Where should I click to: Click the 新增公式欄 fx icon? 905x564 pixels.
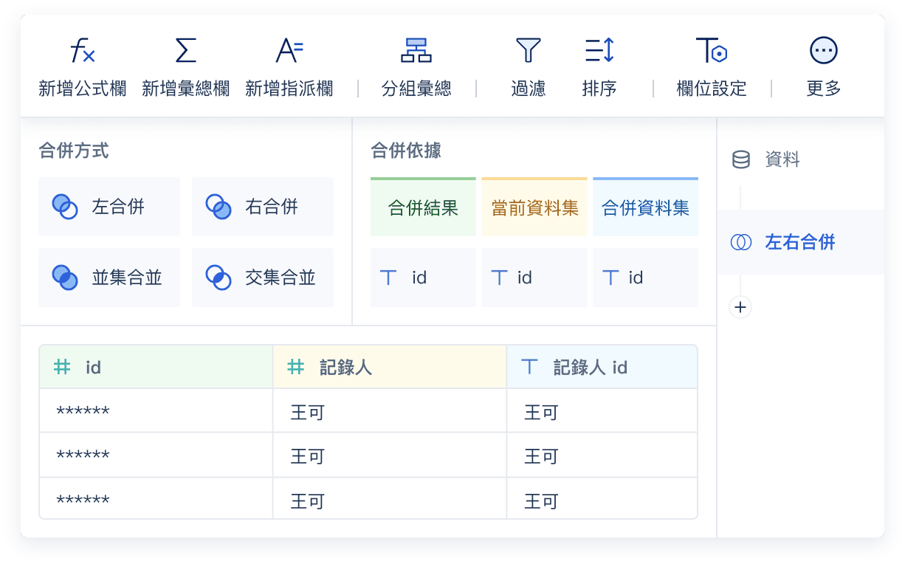coord(83,51)
